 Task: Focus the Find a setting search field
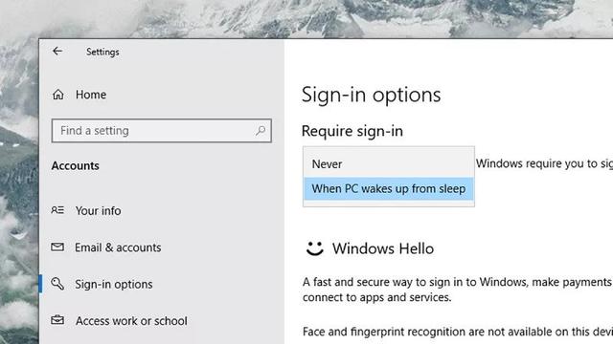click(x=162, y=131)
